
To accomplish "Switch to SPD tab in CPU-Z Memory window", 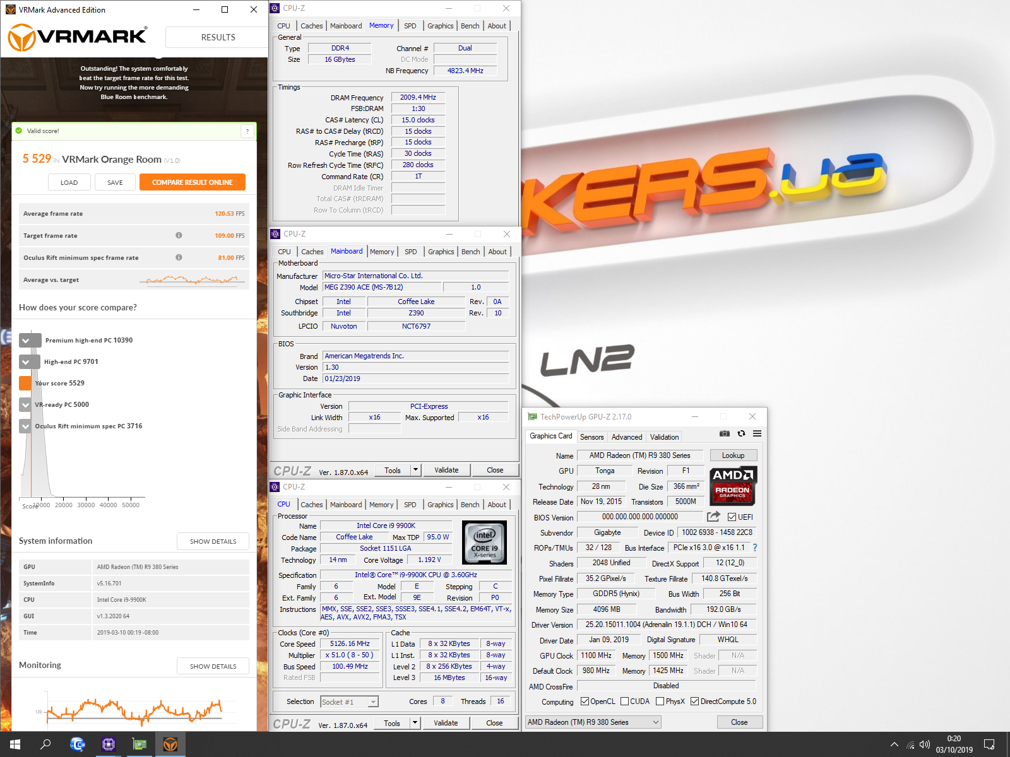I will click(410, 26).
